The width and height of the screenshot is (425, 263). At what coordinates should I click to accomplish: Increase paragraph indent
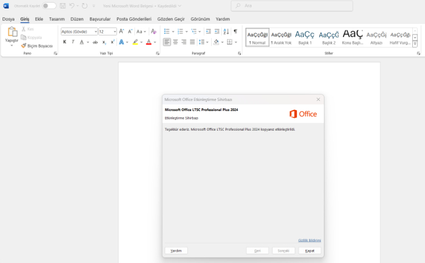tap(217, 31)
